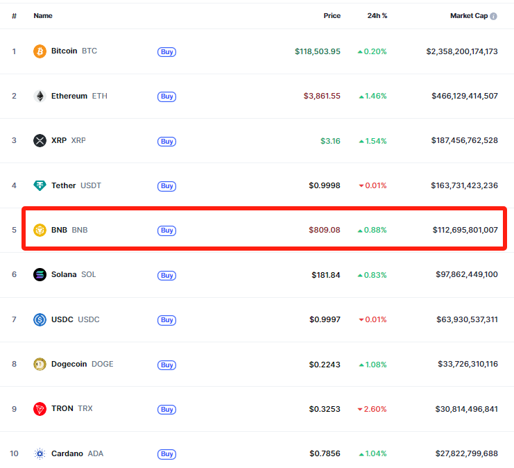The height and width of the screenshot is (468, 514).
Task: Click Buy next to Solana
Action: pyautogui.click(x=167, y=276)
